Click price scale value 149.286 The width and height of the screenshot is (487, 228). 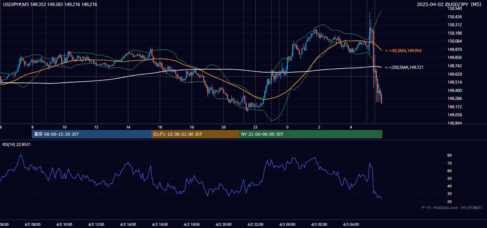pos(454,98)
